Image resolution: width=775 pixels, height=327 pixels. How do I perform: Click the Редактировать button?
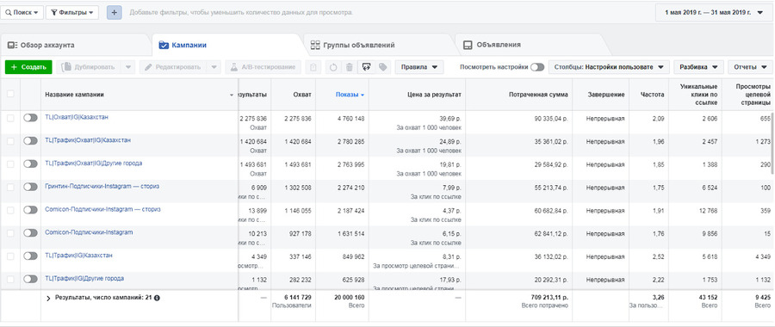click(173, 67)
